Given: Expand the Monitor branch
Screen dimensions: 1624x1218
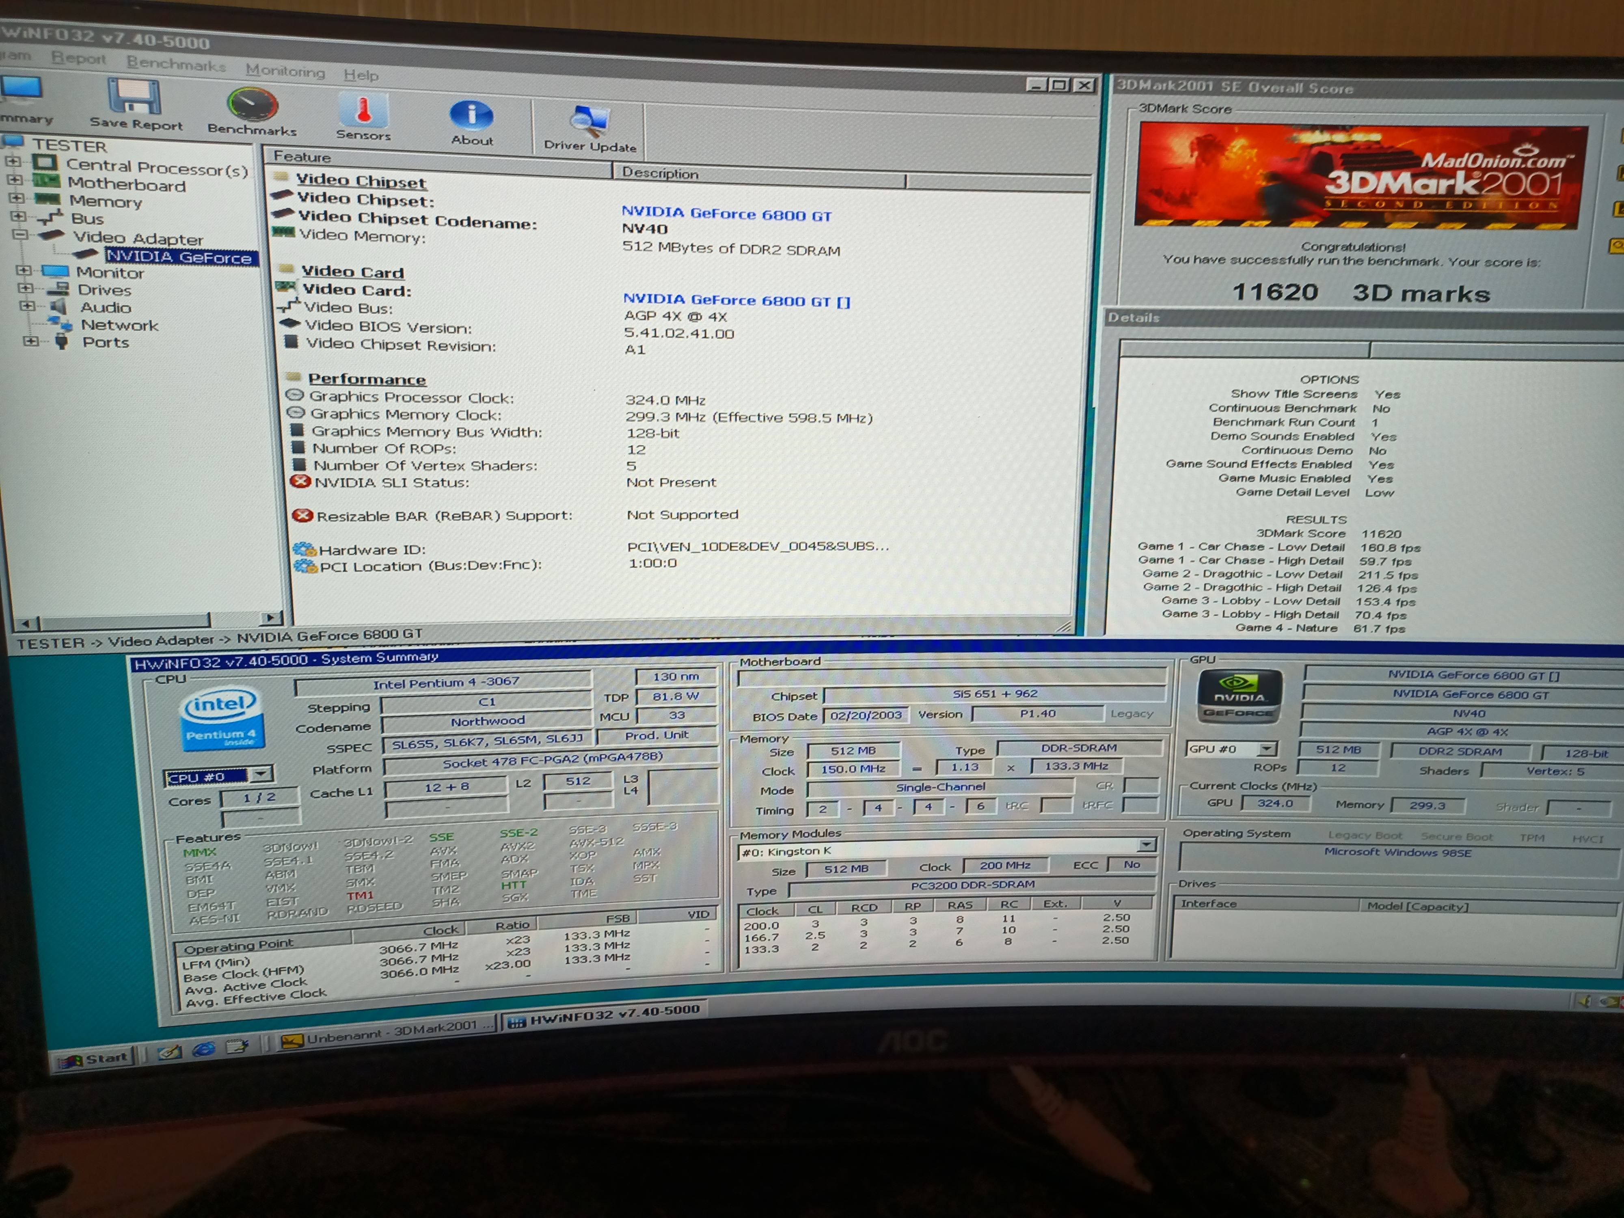Looking at the screenshot, I should click(24, 270).
